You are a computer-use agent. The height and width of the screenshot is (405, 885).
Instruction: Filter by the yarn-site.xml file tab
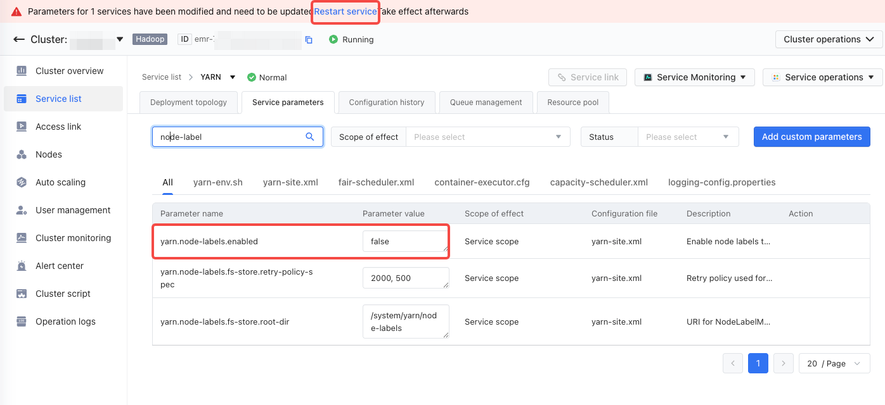[290, 182]
